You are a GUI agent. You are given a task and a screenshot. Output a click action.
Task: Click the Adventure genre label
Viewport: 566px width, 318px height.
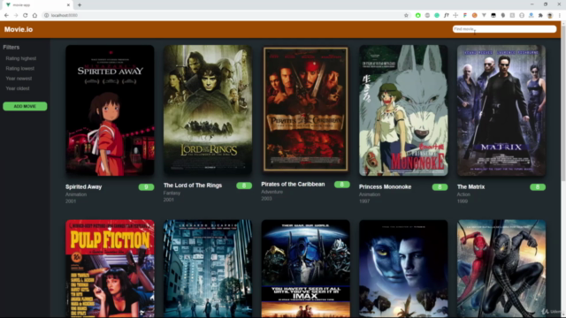click(x=272, y=192)
